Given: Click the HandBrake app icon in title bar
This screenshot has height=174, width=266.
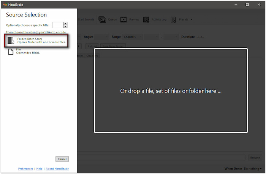Looking at the screenshot, I should 5,5.
